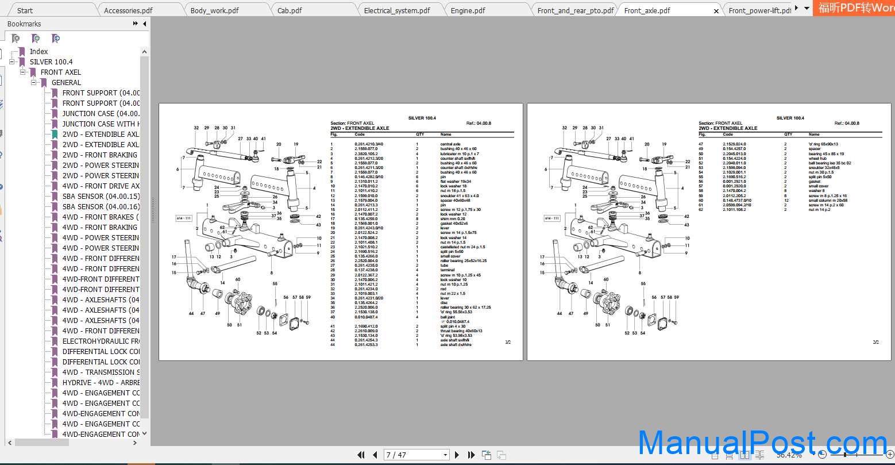
Task: Click the bookmark go-to destination icon
Action: [55, 39]
